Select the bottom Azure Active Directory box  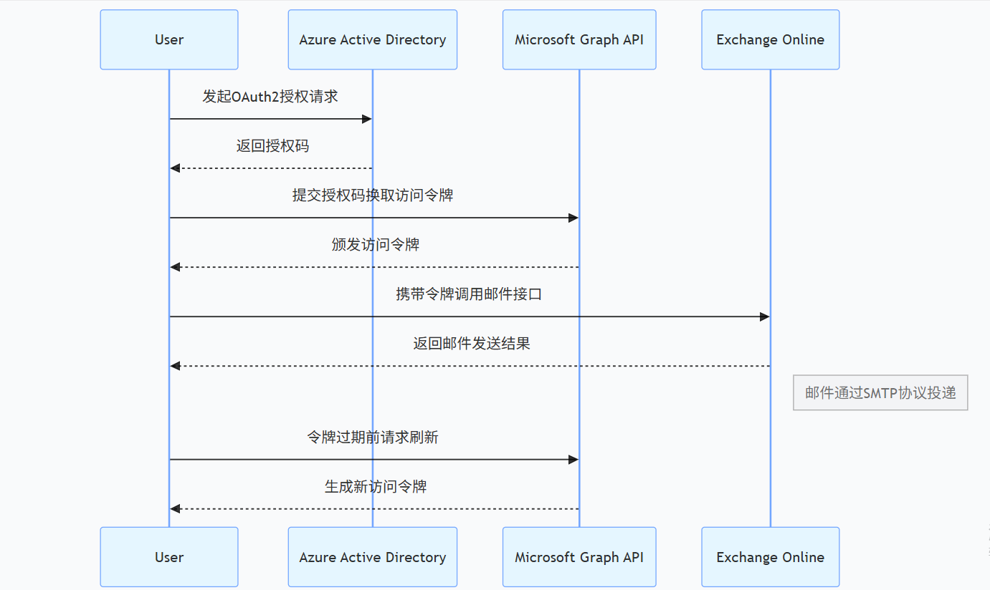coord(373,557)
